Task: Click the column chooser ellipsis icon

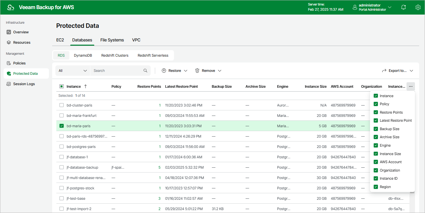Action: click(410, 86)
